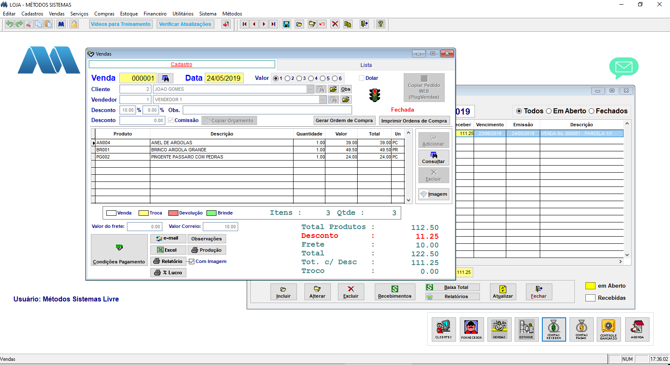
Task: Click the green message envelope icon
Action: (x=624, y=67)
